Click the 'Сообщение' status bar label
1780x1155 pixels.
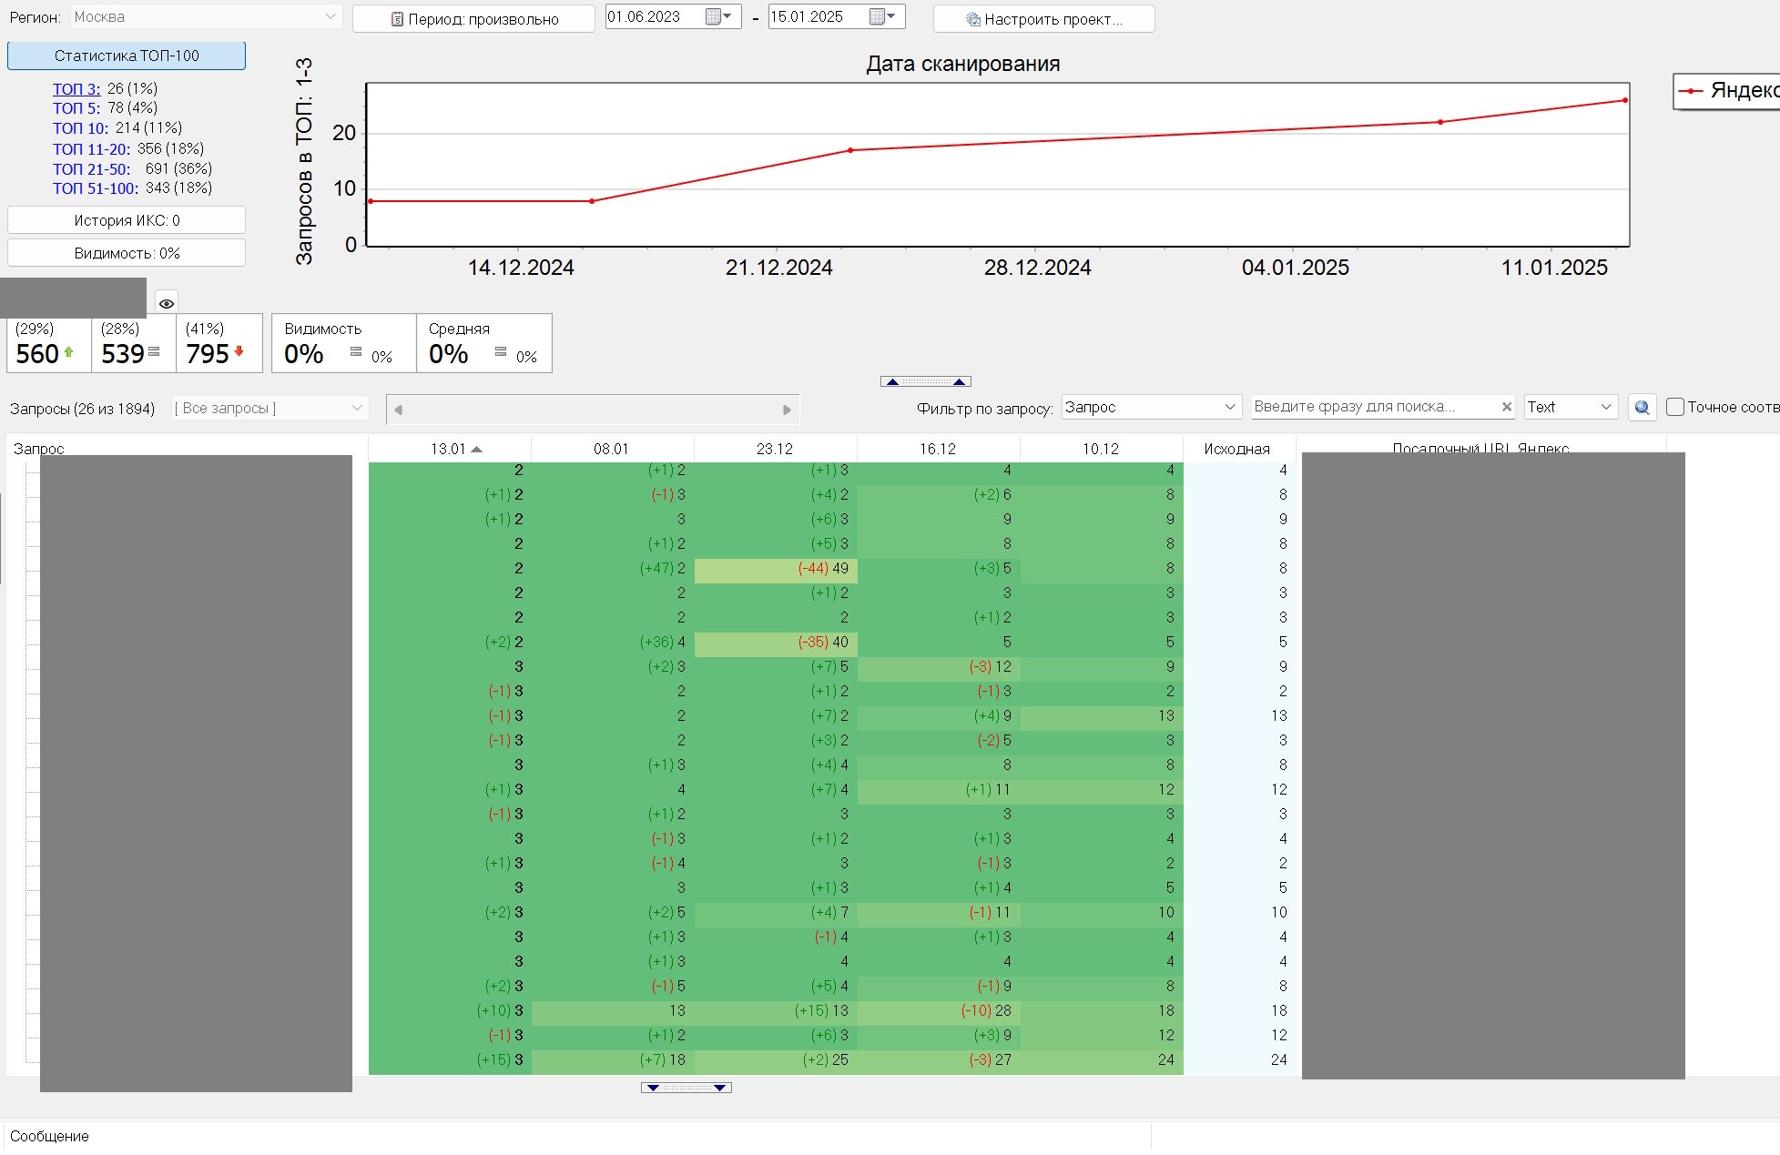pyautogui.click(x=49, y=1136)
